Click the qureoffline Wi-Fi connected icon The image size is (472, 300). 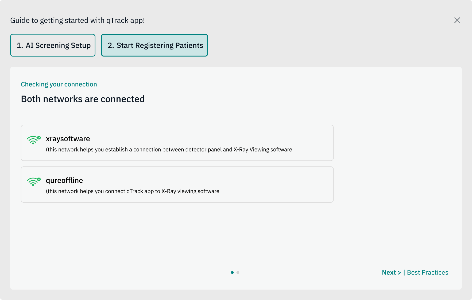coord(34,182)
